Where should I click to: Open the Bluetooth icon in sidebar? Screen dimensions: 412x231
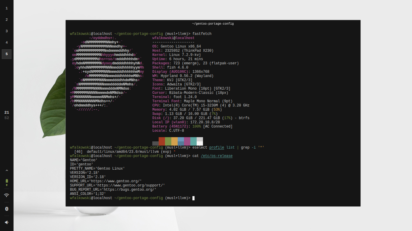pyautogui.click(x=7, y=209)
